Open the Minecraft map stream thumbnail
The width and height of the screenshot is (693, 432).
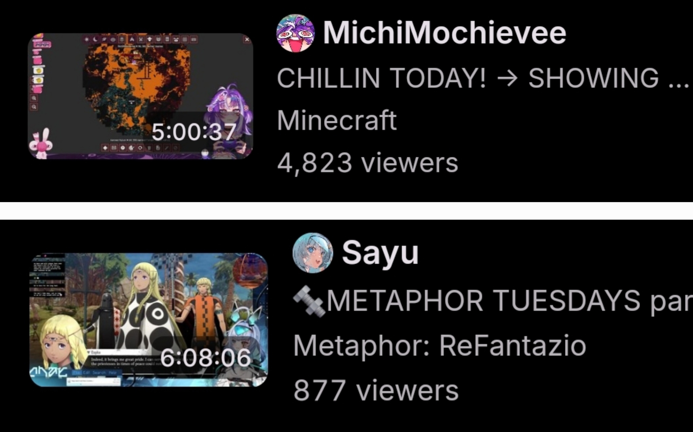[141, 96]
